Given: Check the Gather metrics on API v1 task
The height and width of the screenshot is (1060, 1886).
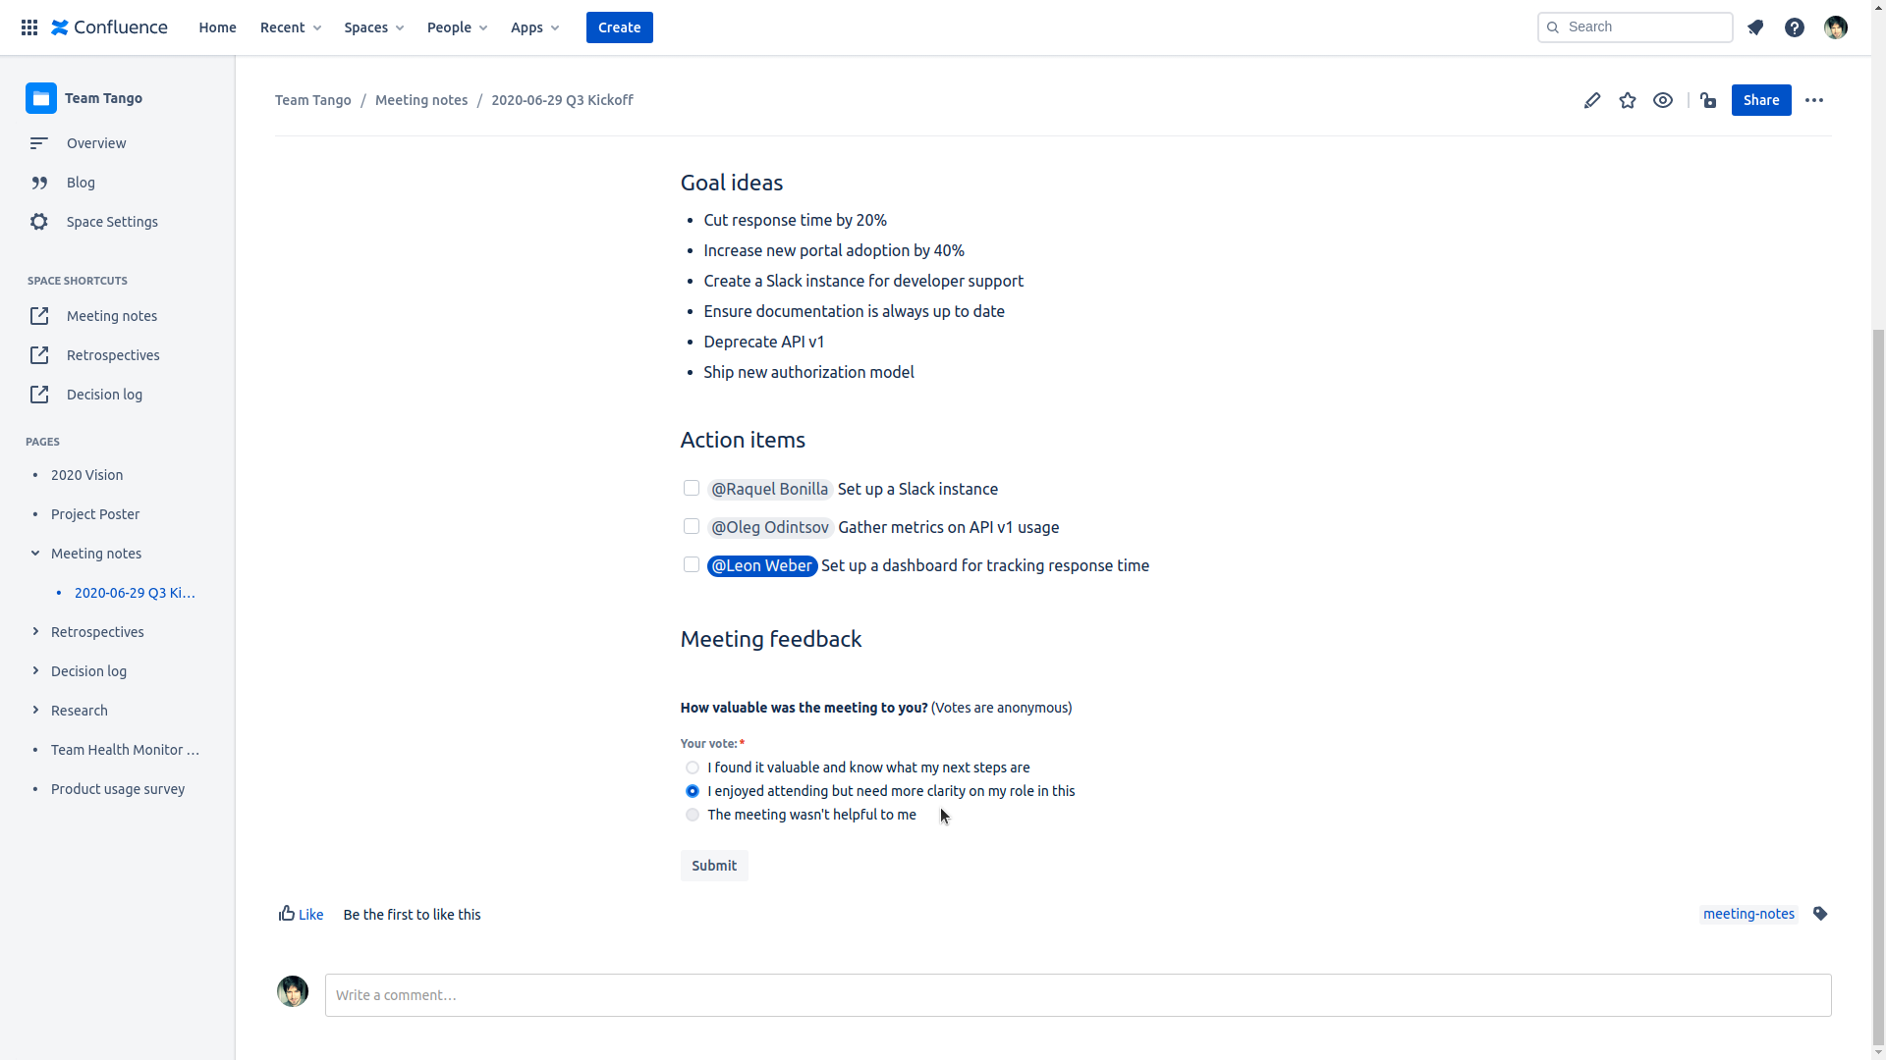Looking at the screenshot, I should (692, 526).
